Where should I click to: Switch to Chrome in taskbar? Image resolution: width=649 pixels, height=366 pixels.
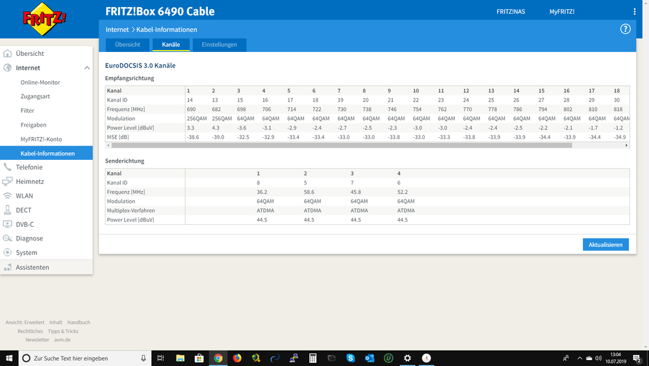pos(218,358)
